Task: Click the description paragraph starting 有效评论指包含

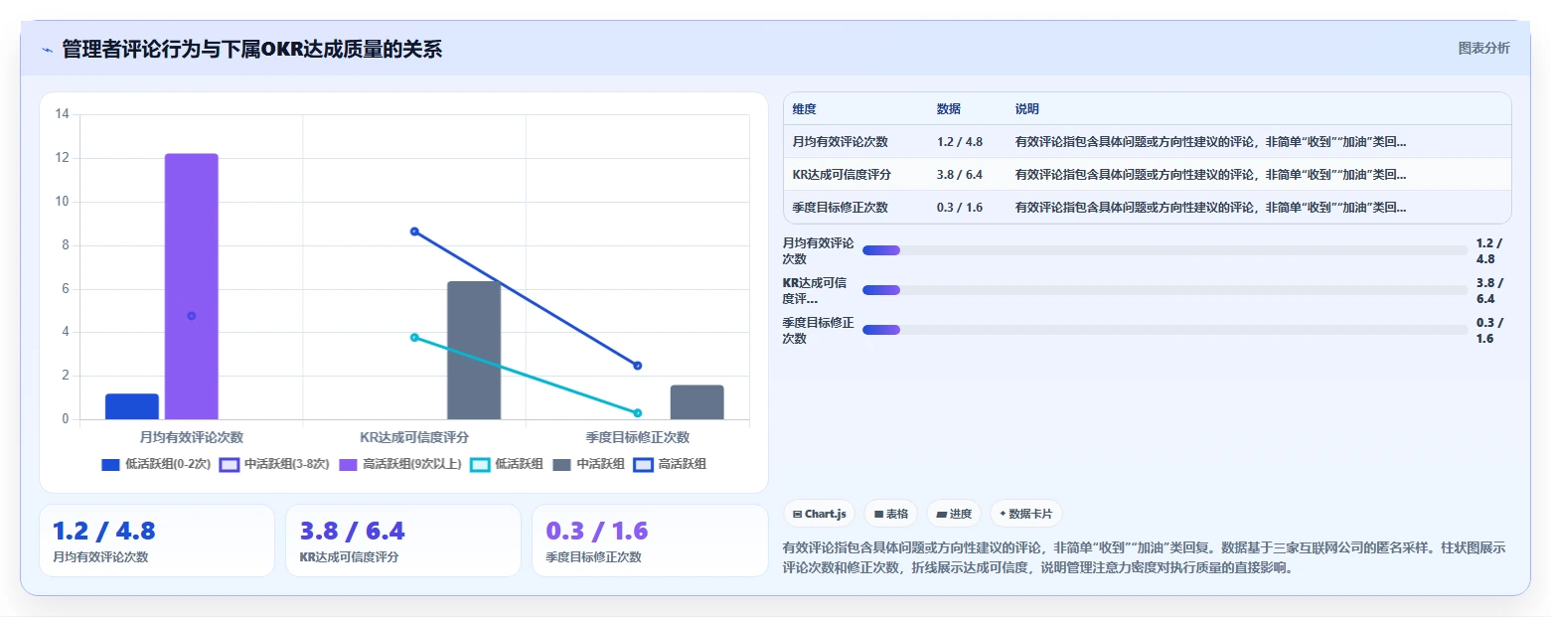Action: pyautogui.click(x=1146, y=558)
